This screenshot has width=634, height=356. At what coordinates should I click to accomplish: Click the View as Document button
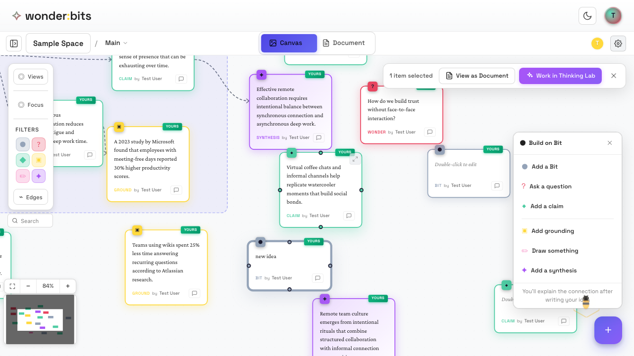477,76
